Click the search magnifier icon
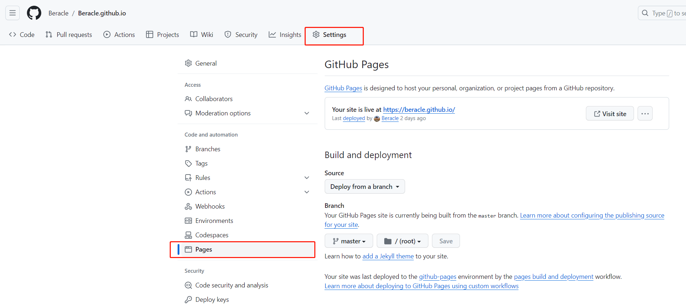The height and width of the screenshot is (305, 686). (x=645, y=13)
